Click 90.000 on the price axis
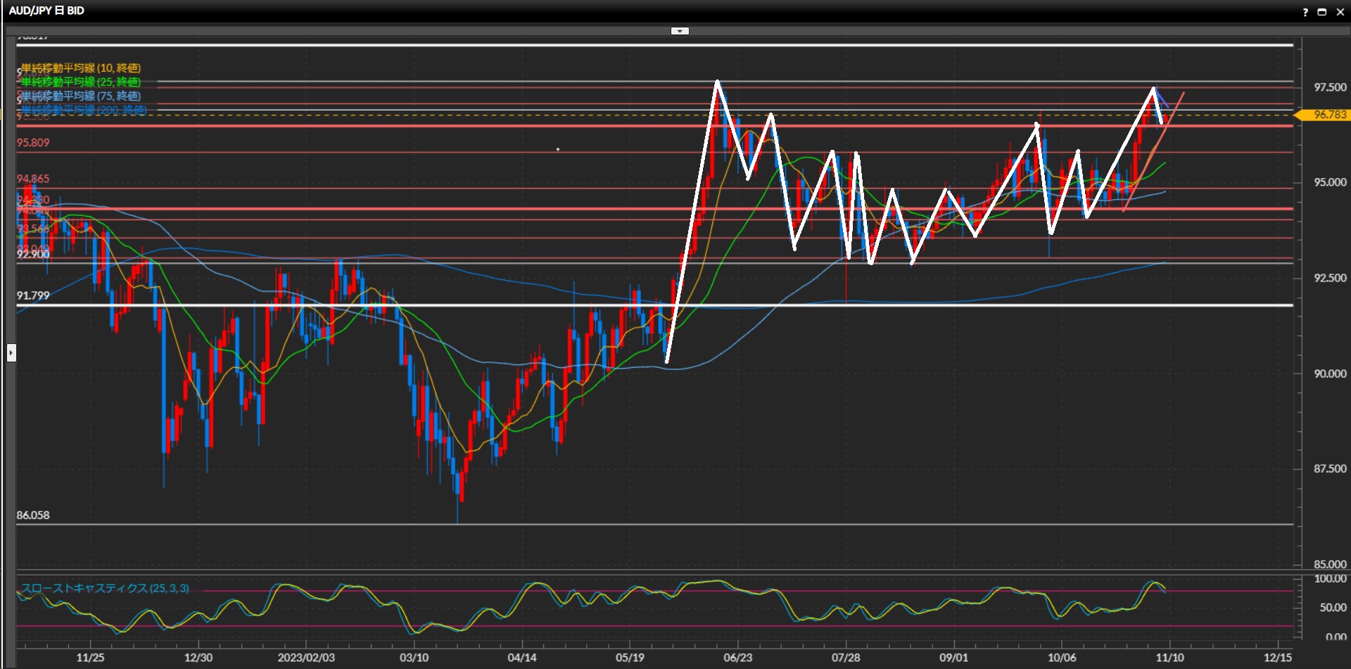Image resolution: width=1351 pixels, height=669 pixels. (1330, 374)
